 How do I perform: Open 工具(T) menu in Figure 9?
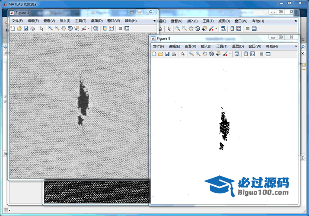click(222, 46)
